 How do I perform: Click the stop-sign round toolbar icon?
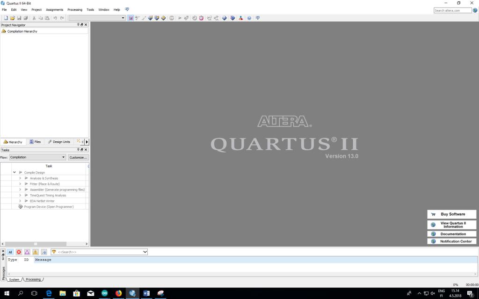(172, 18)
